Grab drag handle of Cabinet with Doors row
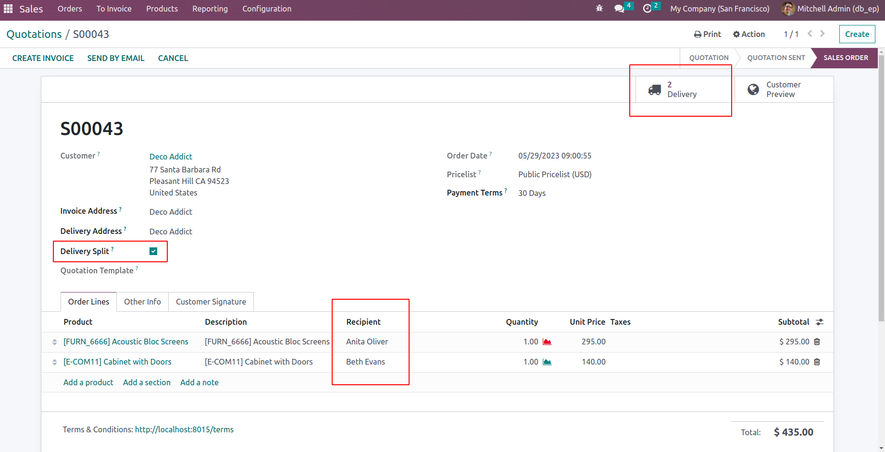The image size is (885, 452). (54, 362)
